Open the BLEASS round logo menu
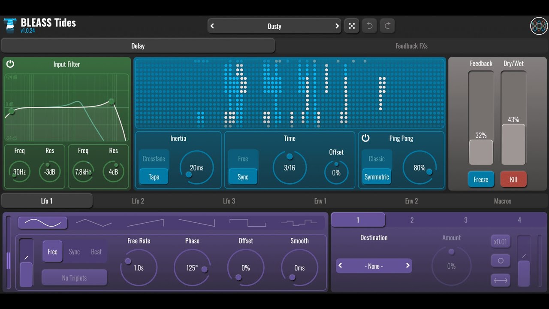549x309 pixels. [539, 26]
